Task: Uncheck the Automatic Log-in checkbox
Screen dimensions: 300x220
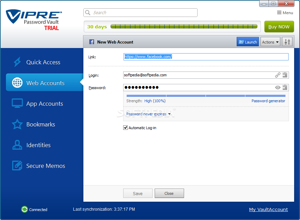Action: click(125, 128)
